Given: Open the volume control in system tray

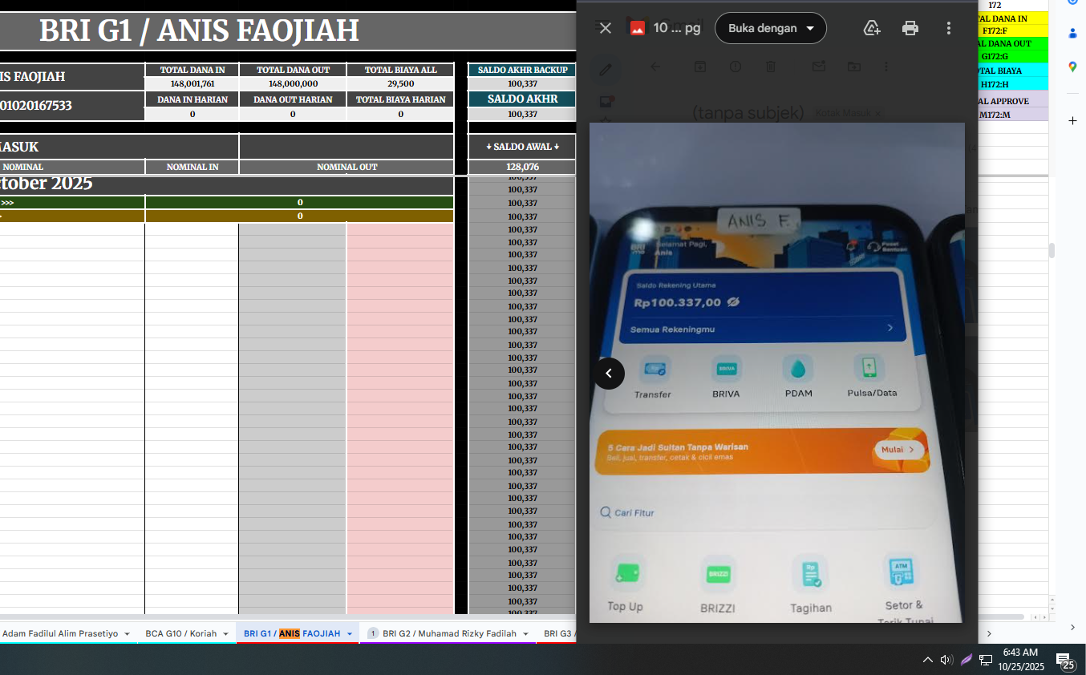Looking at the screenshot, I should tap(946, 660).
